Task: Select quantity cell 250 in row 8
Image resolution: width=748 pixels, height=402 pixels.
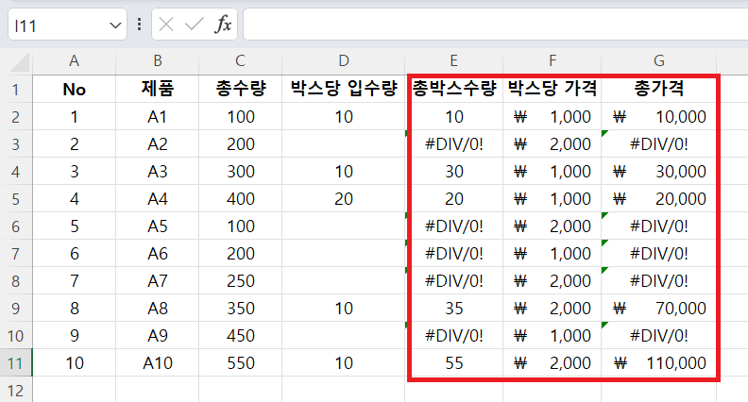Action: [x=241, y=281]
